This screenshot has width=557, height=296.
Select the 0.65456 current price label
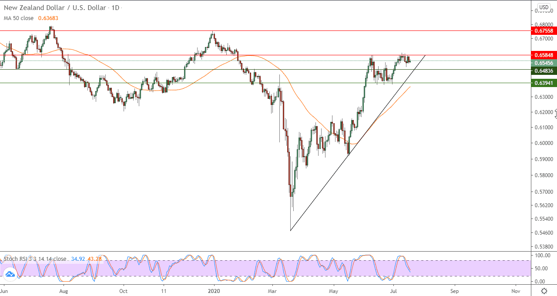pos(544,63)
